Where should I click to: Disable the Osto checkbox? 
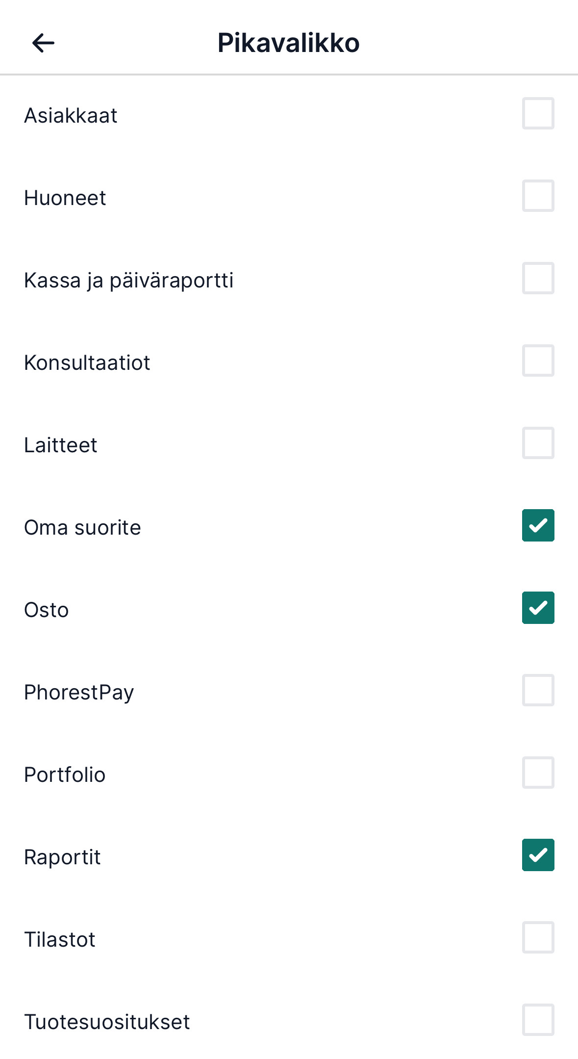click(x=538, y=608)
